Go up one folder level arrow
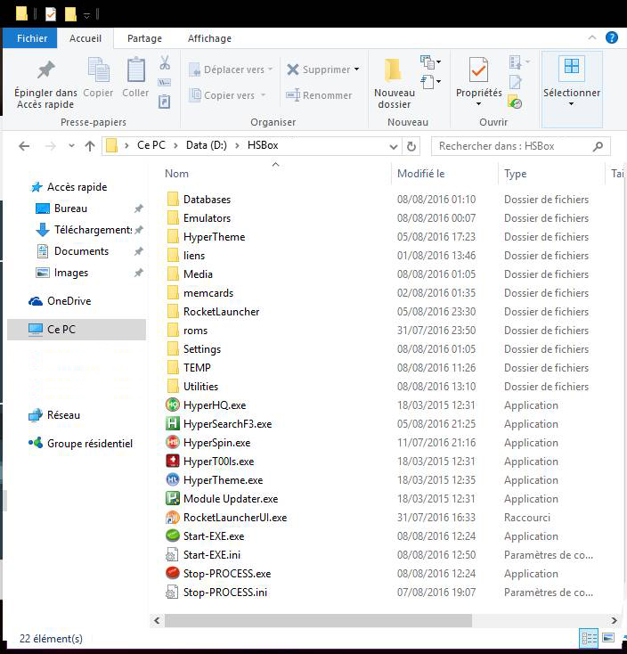The width and height of the screenshot is (627, 654). [90, 146]
